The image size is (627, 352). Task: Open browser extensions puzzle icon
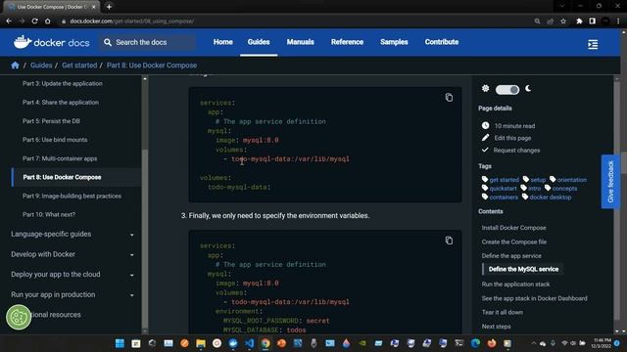tap(579, 22)
